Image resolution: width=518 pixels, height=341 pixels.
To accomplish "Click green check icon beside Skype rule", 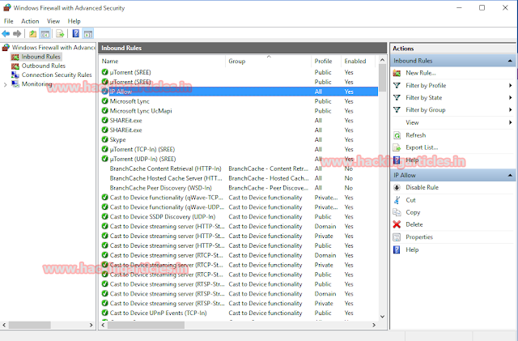I will coord(105,139).
